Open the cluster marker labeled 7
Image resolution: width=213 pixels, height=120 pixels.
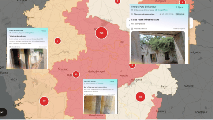pos(58,41)
